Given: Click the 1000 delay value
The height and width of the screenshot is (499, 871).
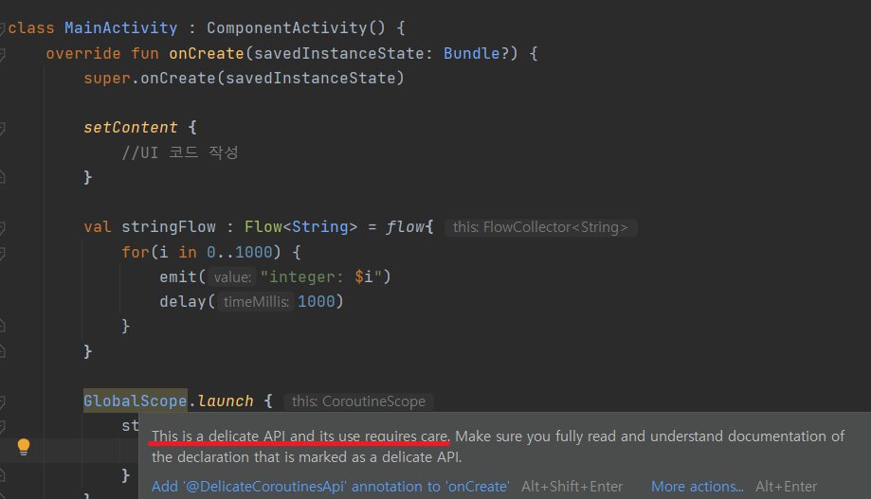Looking at the screenshot, I should tap(316, 301).
